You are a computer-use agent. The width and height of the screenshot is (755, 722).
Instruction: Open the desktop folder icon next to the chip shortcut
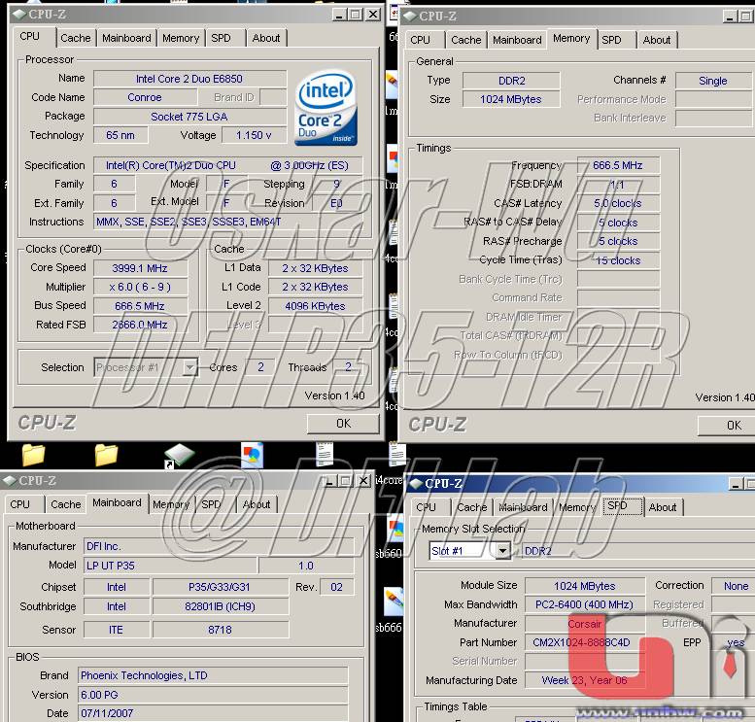tap(107, 455)
